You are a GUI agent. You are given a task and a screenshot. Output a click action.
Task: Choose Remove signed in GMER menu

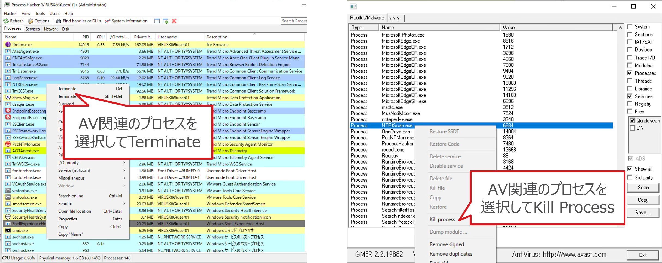(x=447, y=244)
